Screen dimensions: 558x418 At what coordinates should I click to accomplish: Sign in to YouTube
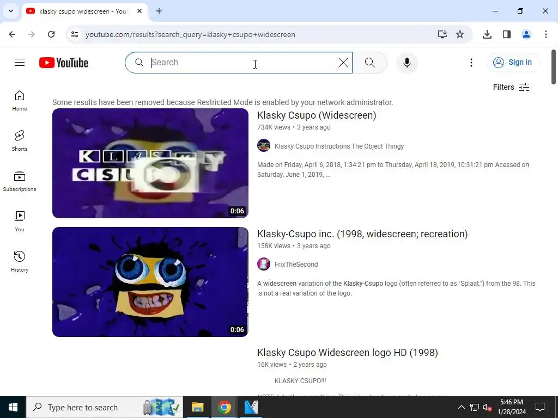coord(513,63)
